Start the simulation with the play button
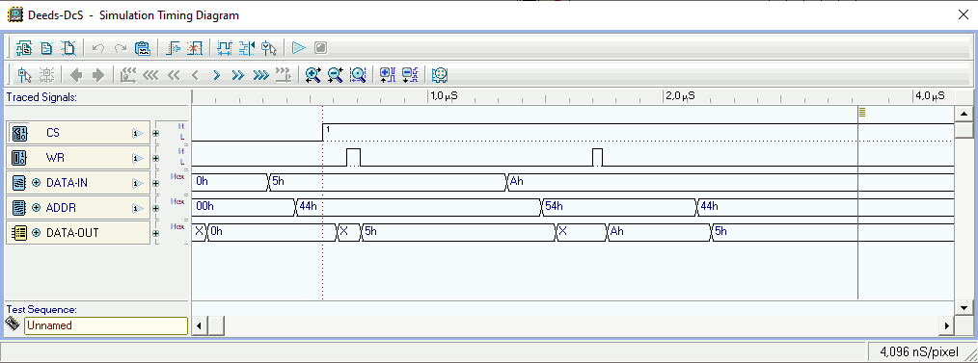Screen dimensions: 978x363 tap(299, 48)
